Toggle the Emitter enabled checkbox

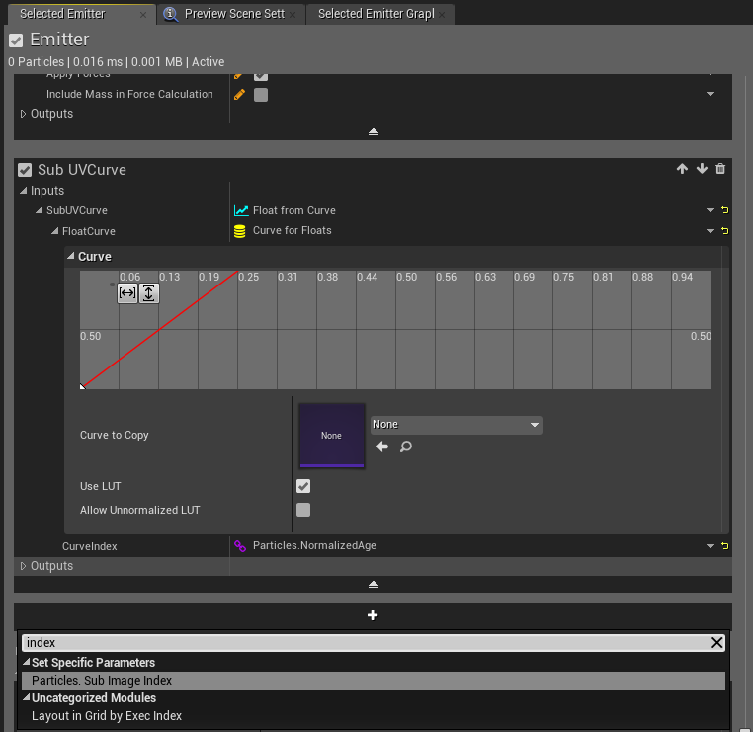click(x=16, y=41)
